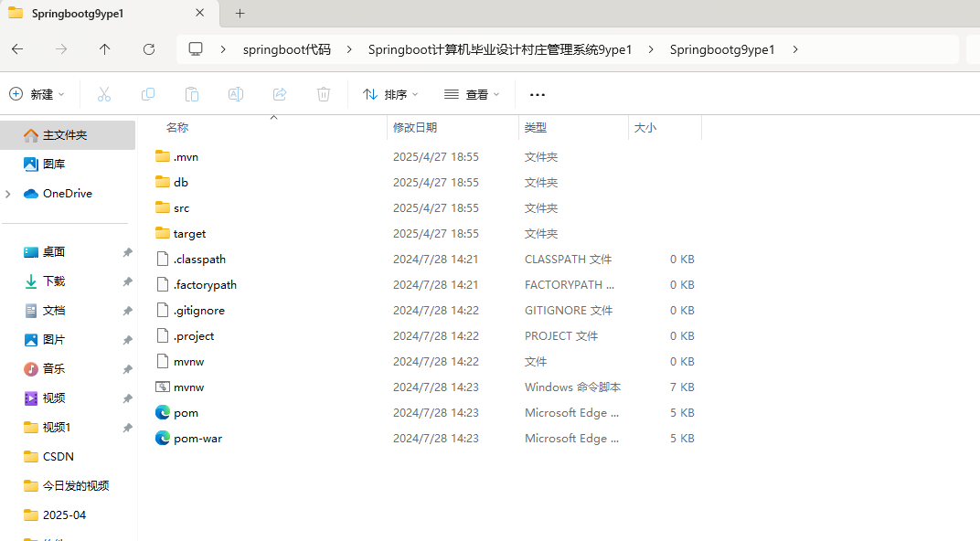Open a new tab with the plus button
Screen dimensions: 980x541
pyautogui.click(x=240, y=13)
